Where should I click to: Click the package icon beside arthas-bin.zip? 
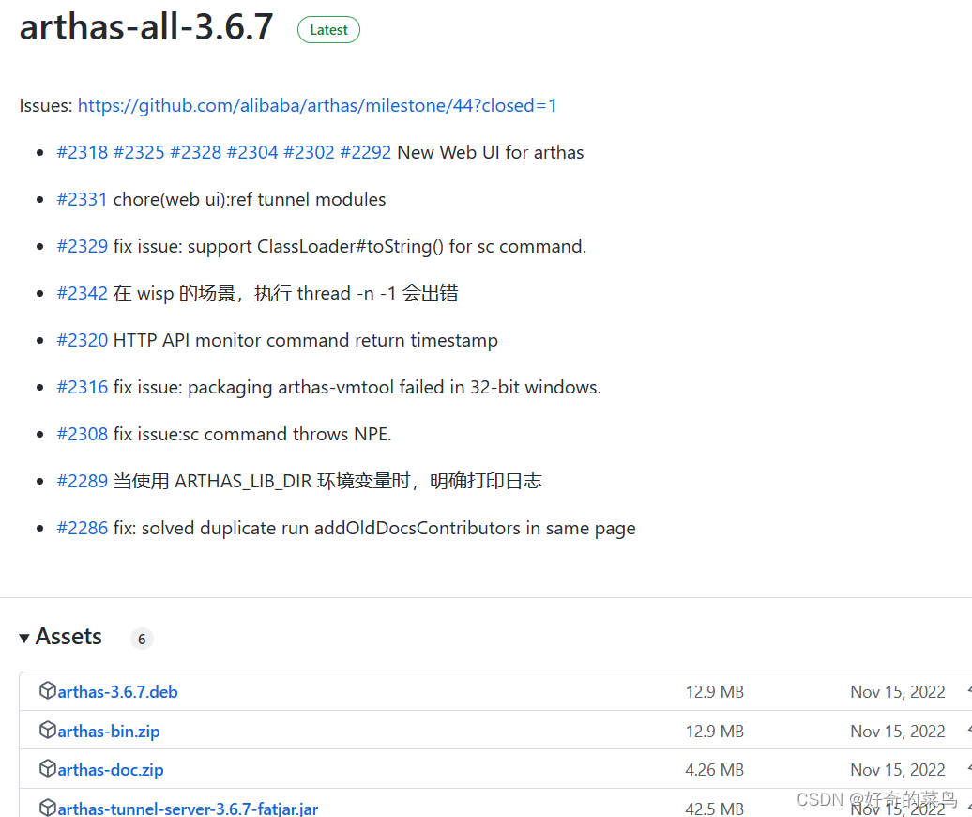coord(48,730)
